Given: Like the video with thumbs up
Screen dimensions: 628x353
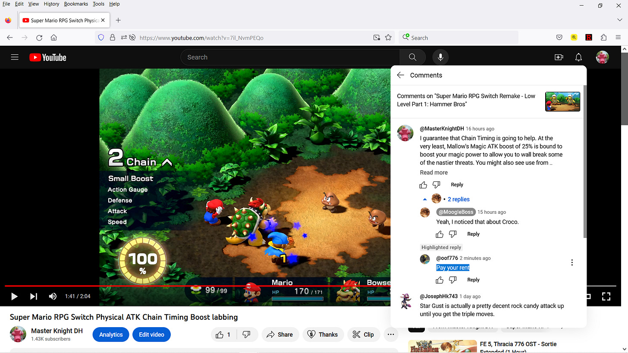Looking at the screenshot, I should [224, 334].
